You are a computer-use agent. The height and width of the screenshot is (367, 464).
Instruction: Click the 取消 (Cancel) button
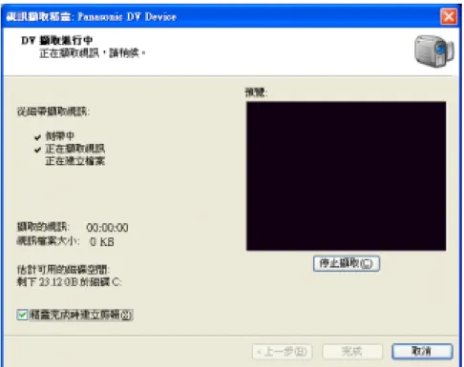point(422,352)
